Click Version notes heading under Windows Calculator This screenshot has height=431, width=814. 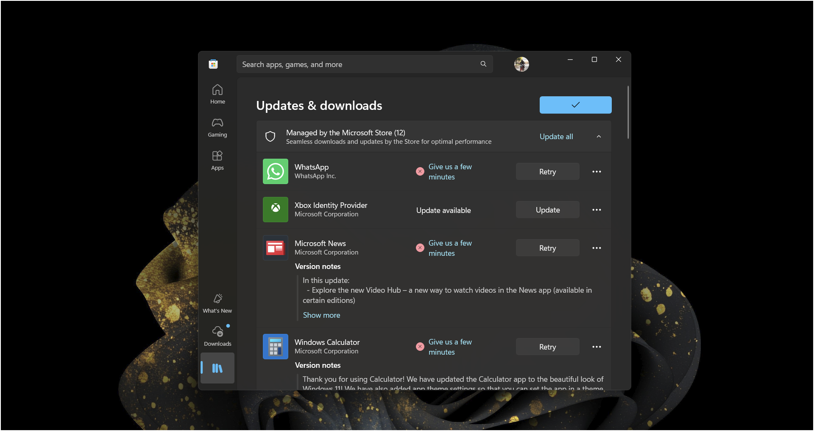pyautogui.click(x=318, y=365)
